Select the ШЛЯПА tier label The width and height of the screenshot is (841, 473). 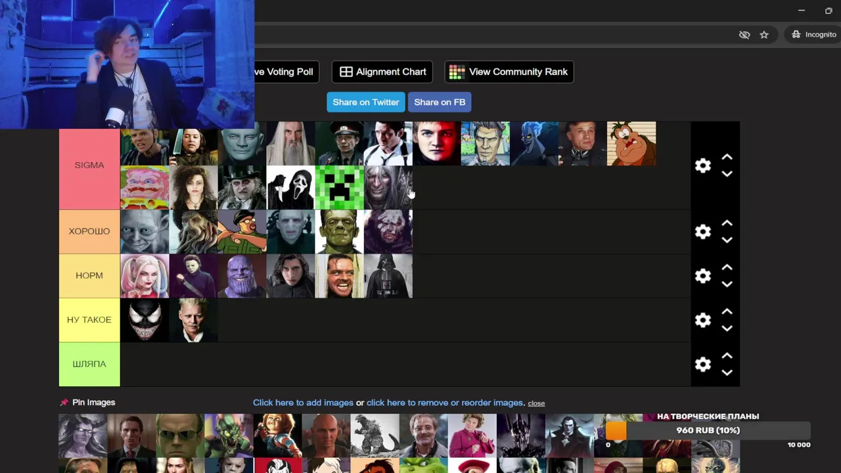click(x=89, y=364)
